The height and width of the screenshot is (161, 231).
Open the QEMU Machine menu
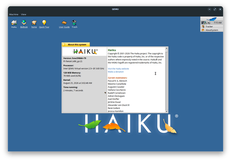[x=14, y=14]
